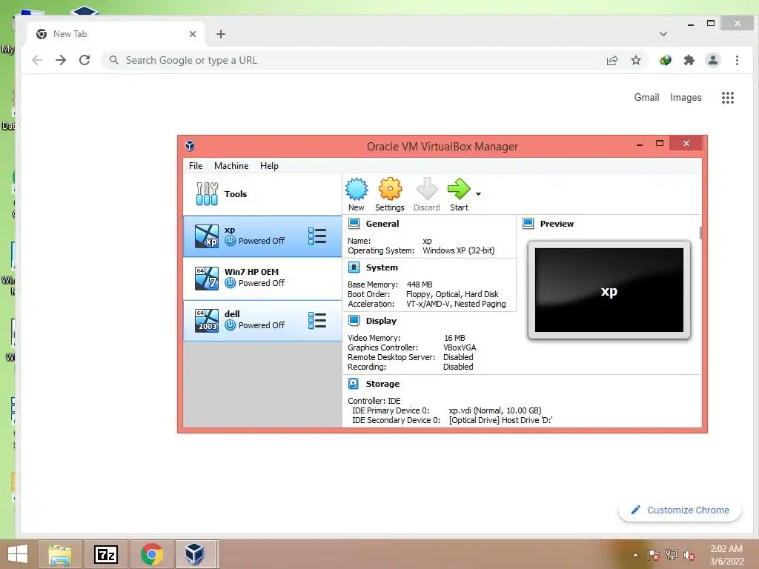
Task: Click 'Windows XP (32-bit)' operating system value
Action: click(x=458, y=250)
